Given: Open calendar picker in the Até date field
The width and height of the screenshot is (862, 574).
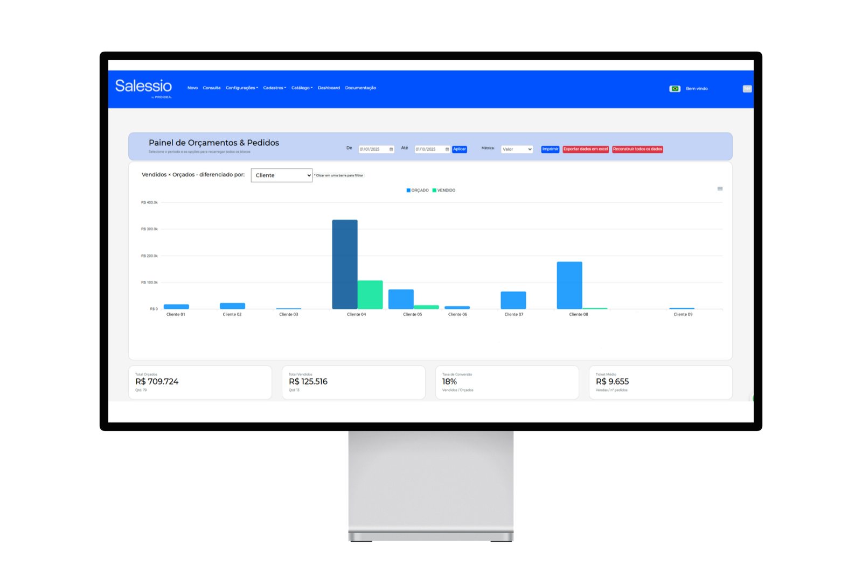Looking at the screenshot, I should (x=447, y=150).
